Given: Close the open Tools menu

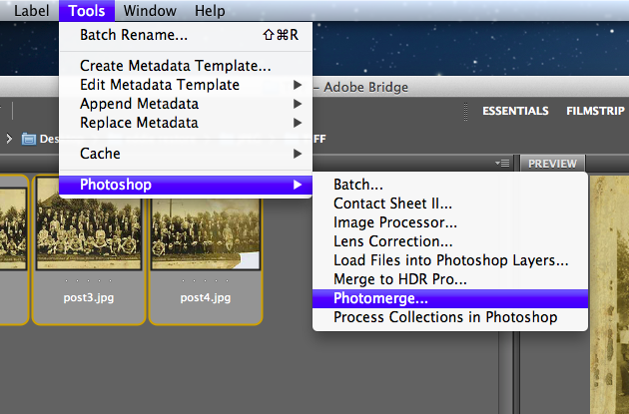Looking at the screenshot, I should click(87, 10).
